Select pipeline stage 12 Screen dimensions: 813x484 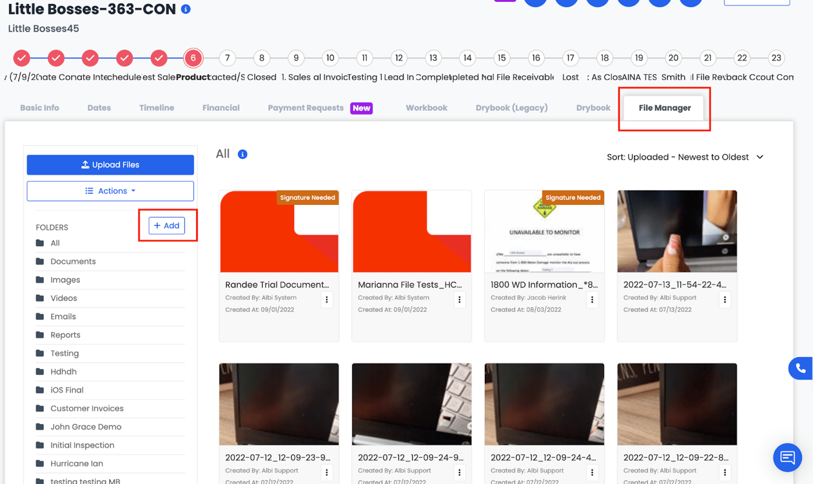point(399,58)
